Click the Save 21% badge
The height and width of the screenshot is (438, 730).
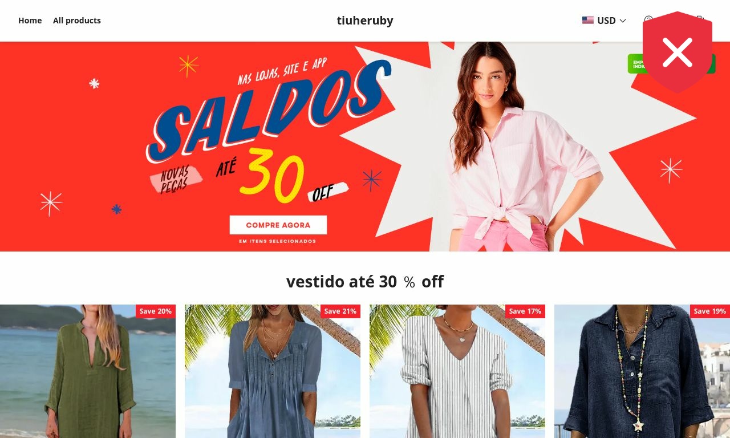tap(340, 311)
